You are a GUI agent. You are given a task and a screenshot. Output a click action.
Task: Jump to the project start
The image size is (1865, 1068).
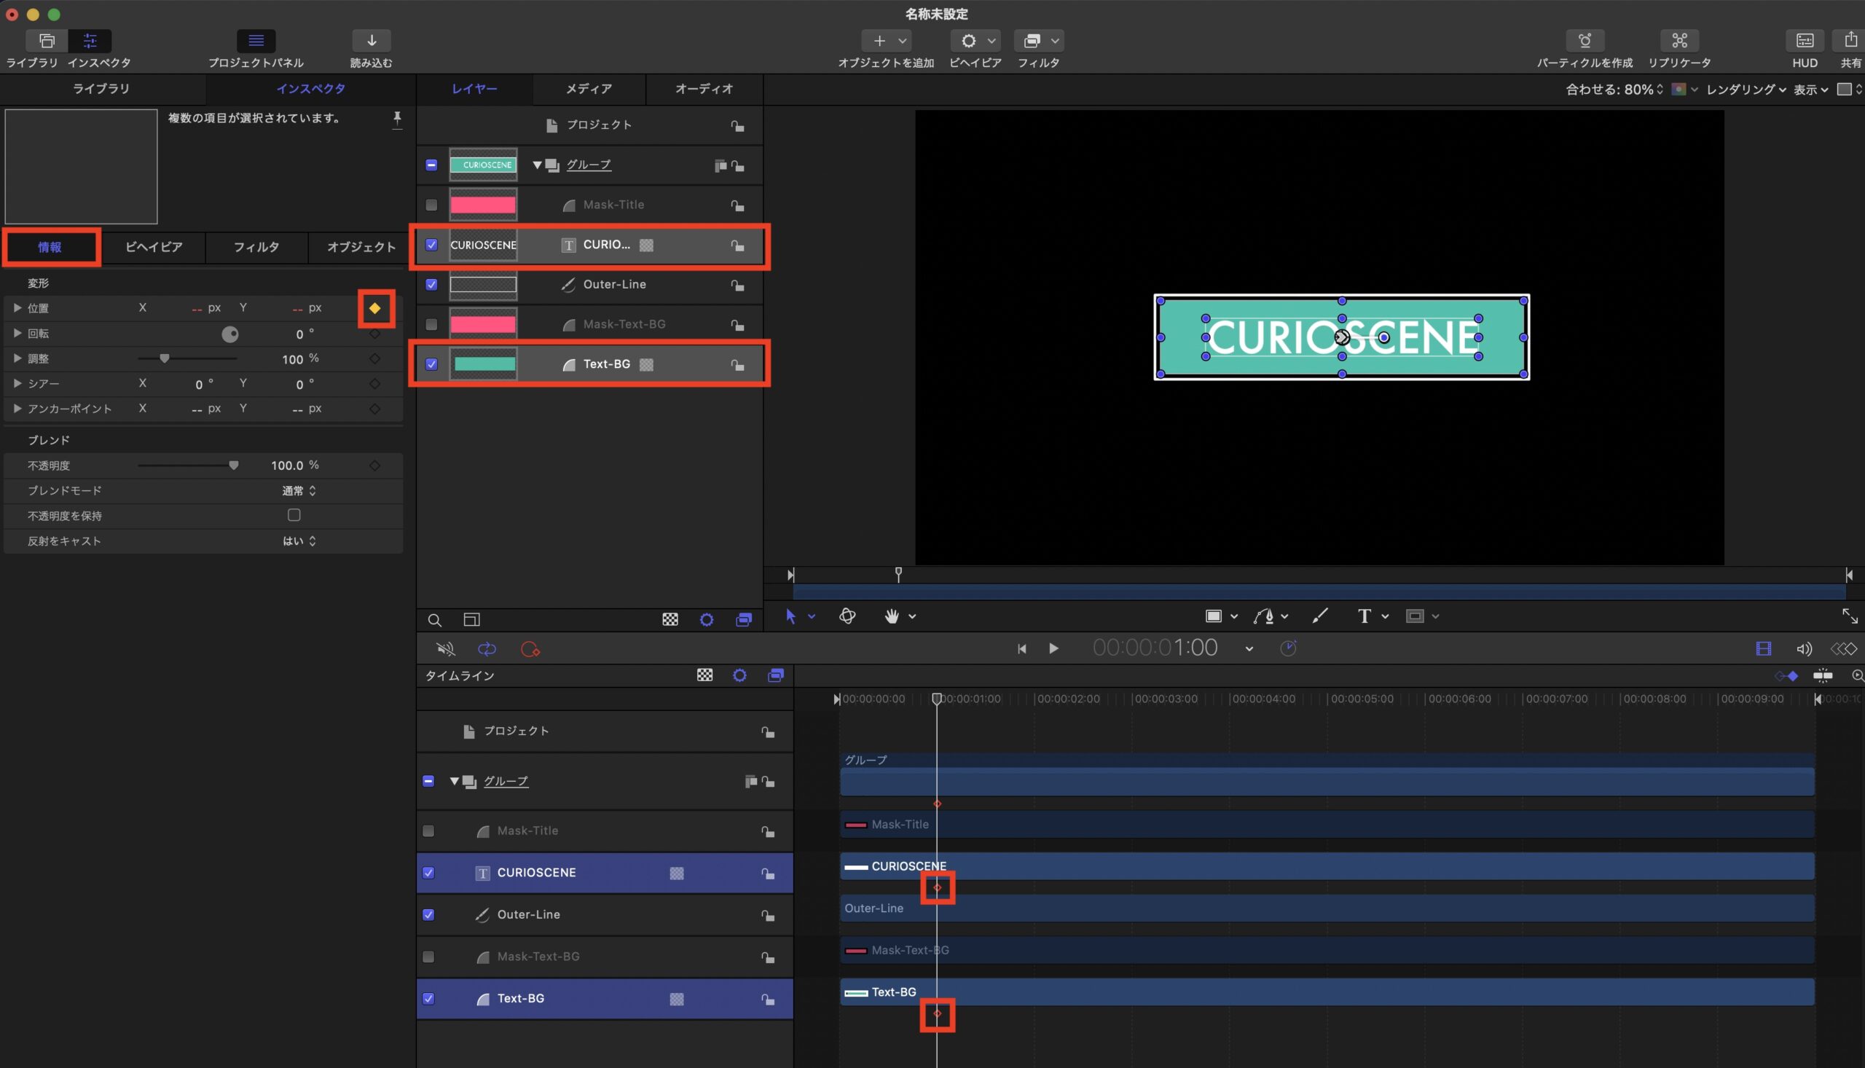[x=1021, y=648]
